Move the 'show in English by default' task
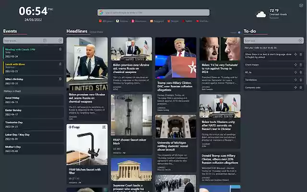Screen dimensions: 307x192 (295, 54)
